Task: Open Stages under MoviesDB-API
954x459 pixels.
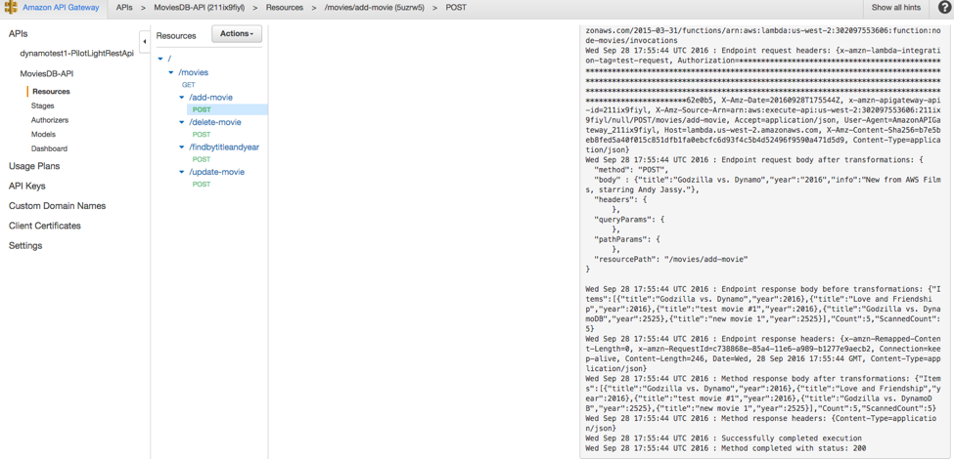Action: click(43, 105)
